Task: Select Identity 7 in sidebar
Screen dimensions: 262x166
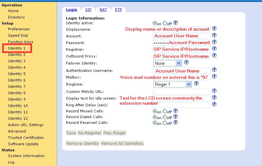Action: [x=17, y=87]
